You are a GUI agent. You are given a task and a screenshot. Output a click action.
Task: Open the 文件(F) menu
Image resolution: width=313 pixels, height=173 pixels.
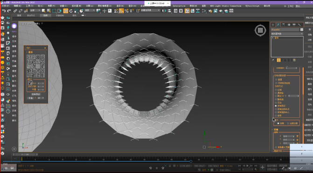6,6
